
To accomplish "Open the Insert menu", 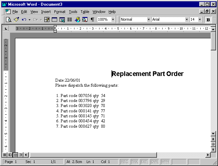I will [x=46, y=12].
